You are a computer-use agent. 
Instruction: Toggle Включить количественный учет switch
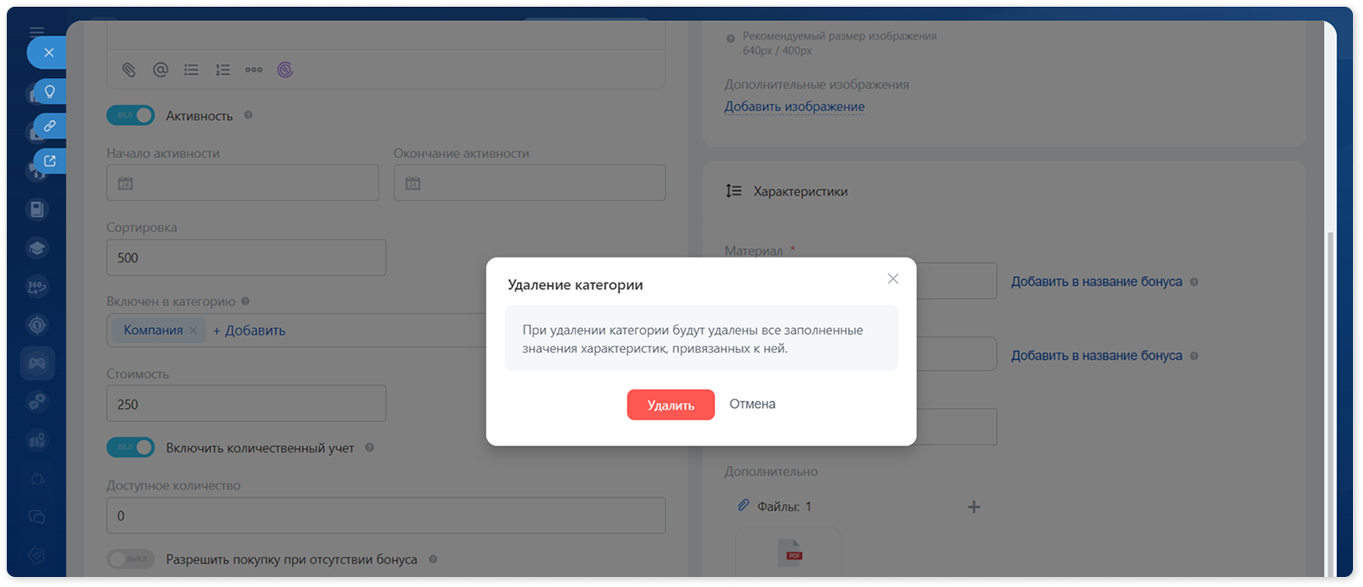130,447
